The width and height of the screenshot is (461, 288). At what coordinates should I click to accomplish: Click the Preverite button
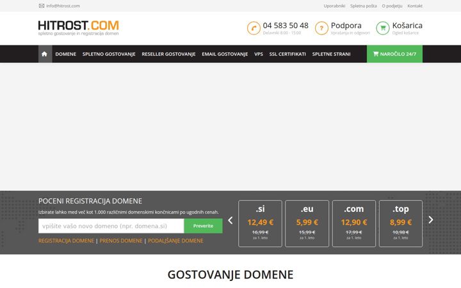coord(203,226)
